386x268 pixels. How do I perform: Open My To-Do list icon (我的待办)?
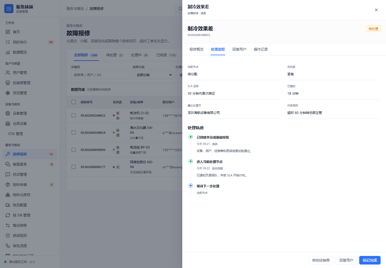(8, 42)
